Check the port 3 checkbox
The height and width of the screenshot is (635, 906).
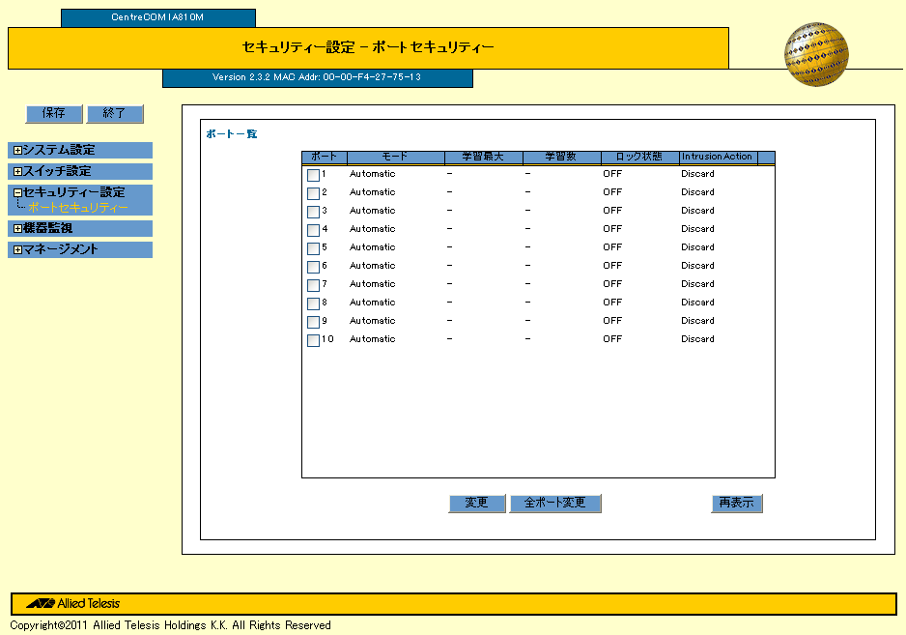313,212
